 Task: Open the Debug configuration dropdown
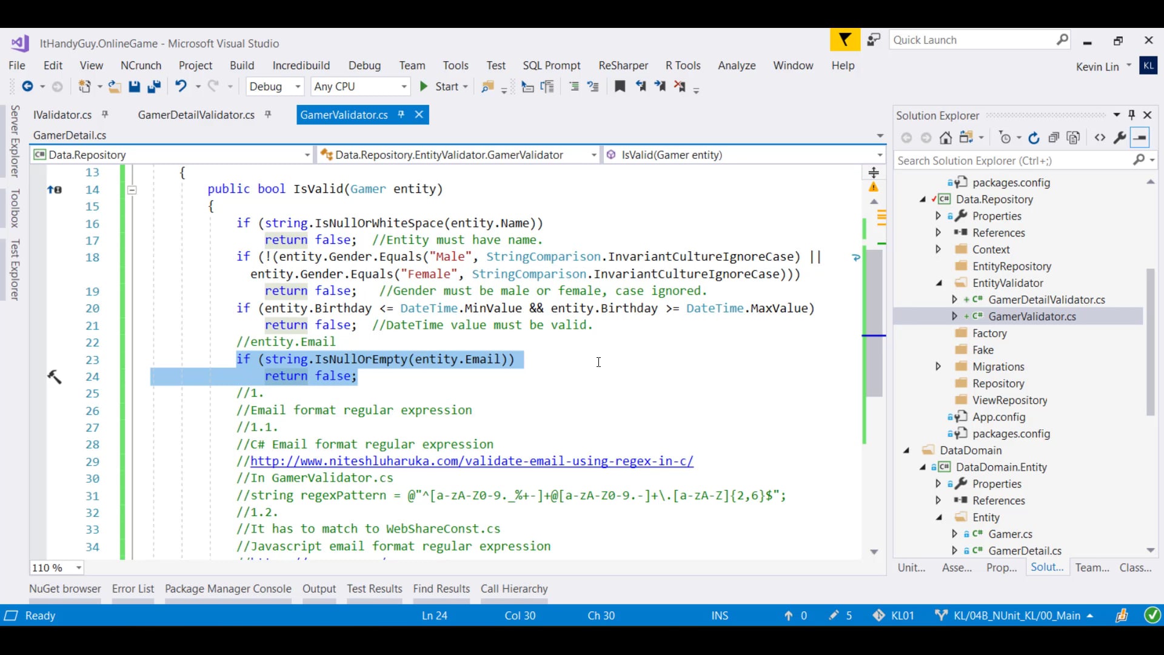297,87
